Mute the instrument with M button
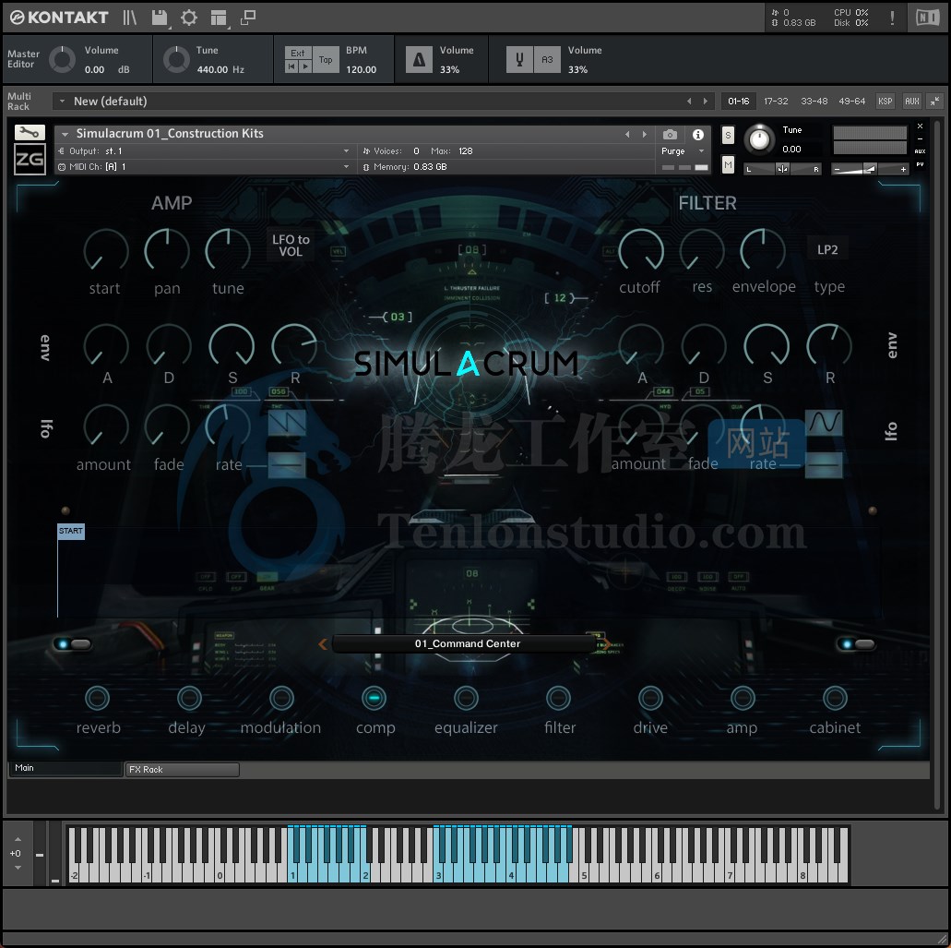 click(x=728, y=164)
